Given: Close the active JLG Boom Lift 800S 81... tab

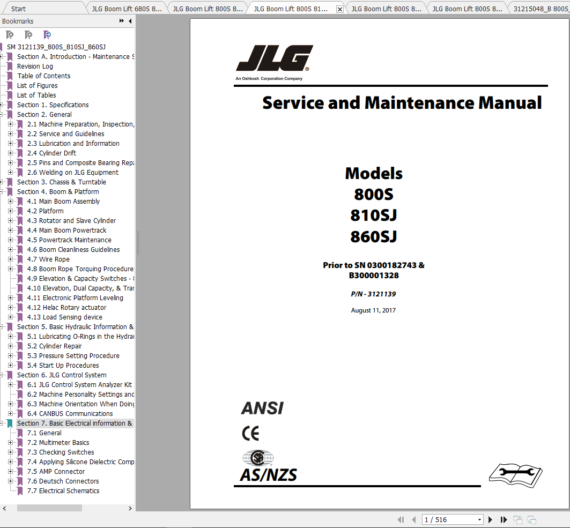Looking at the screenshot, I should pos(339,9).
